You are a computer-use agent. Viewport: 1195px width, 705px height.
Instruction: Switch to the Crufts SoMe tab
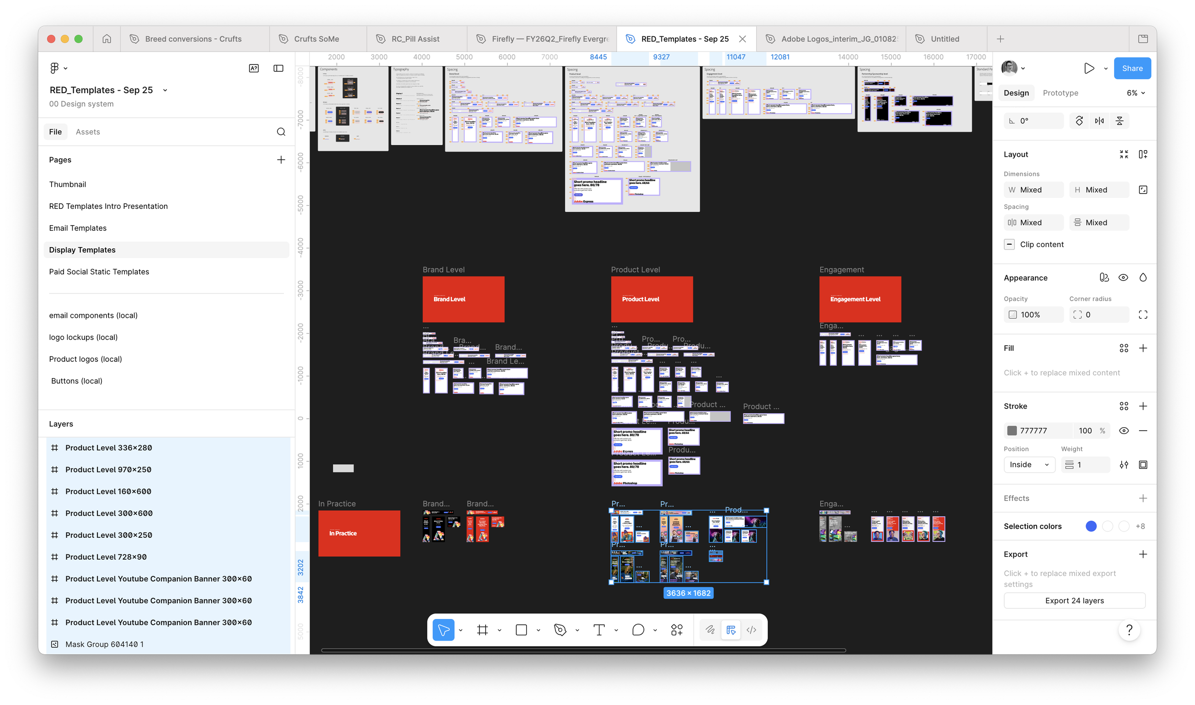click(318, 39)
